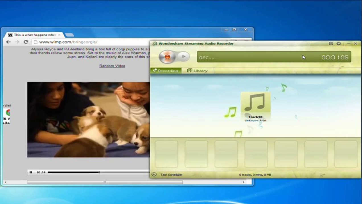This screenshot has width=362, height=204.
Task: Select the Chrome tab 'This is what happens'
Action: coord(34,35)
